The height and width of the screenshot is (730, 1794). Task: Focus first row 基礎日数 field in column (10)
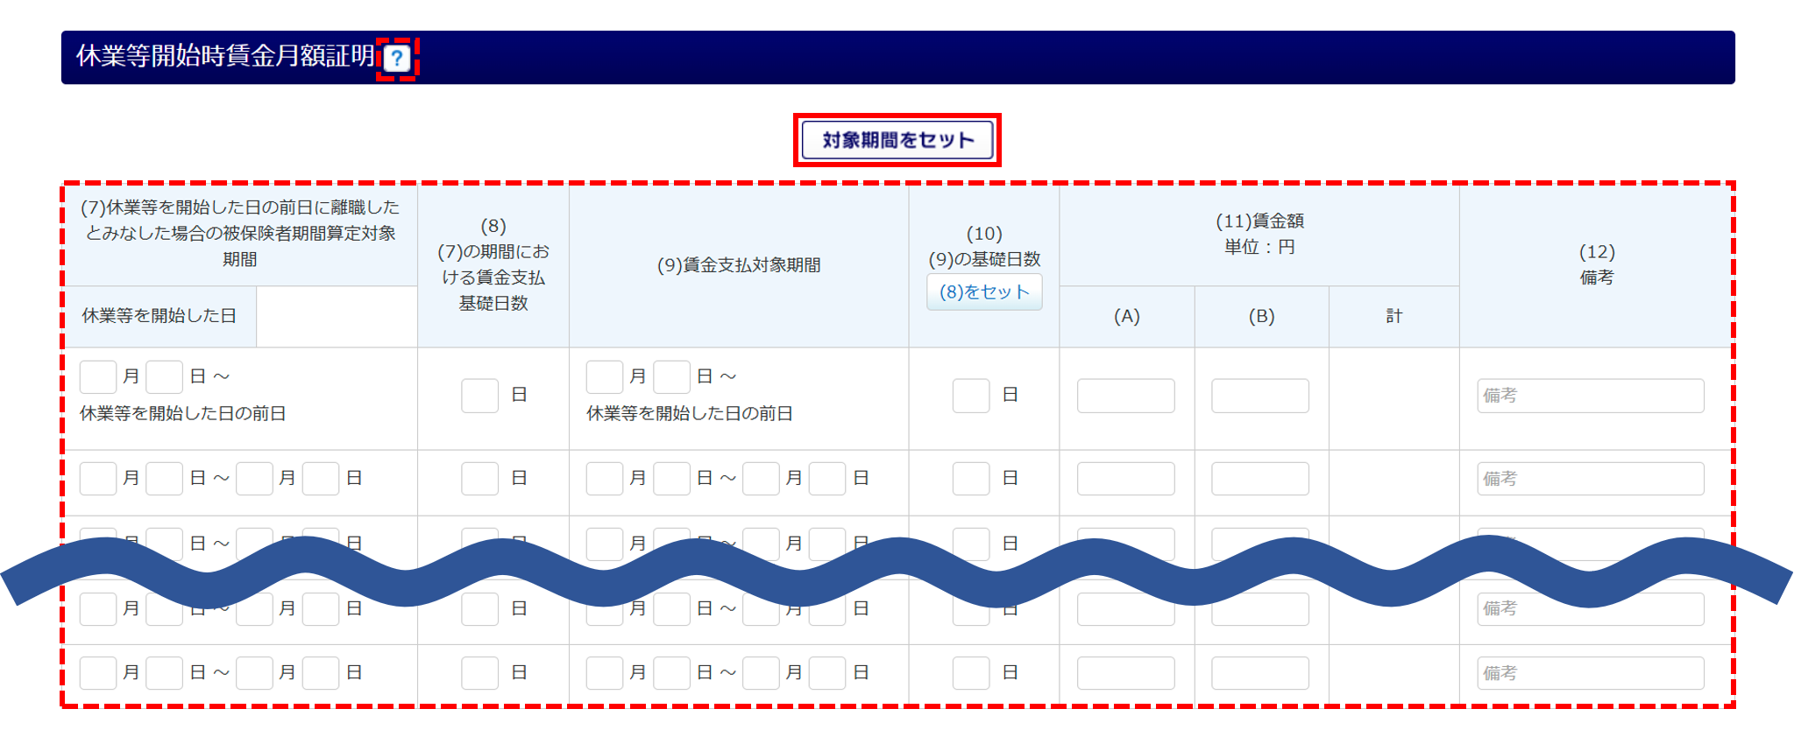[971, 396]
